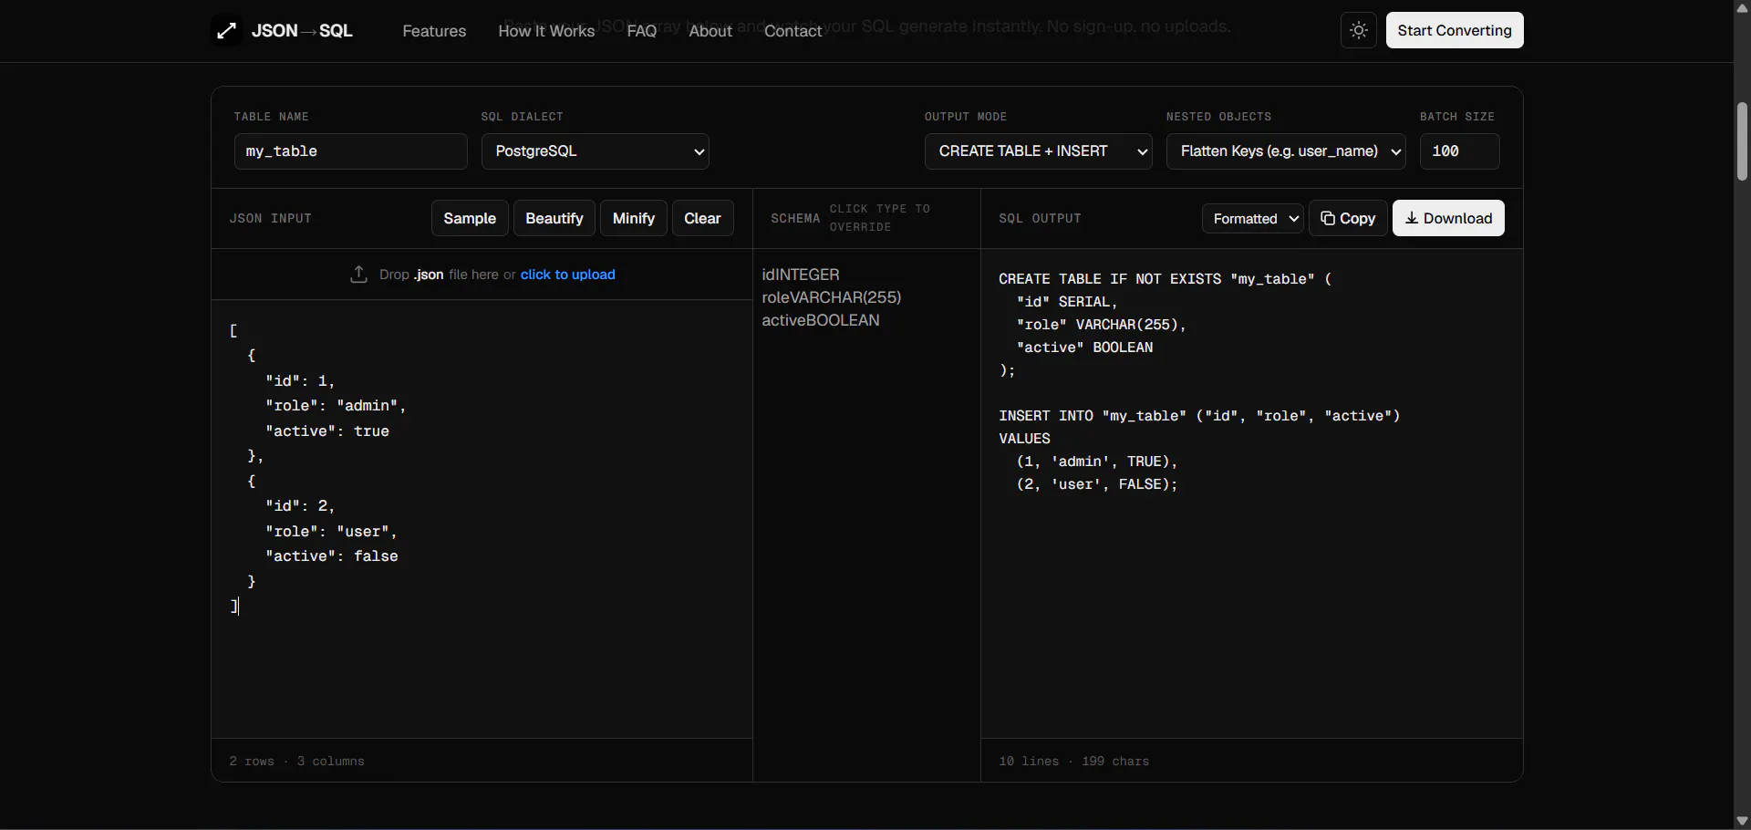Click the (2, 'user', FALSE); output row
Screen dimensions: 1751x830
pos(1097,484)
